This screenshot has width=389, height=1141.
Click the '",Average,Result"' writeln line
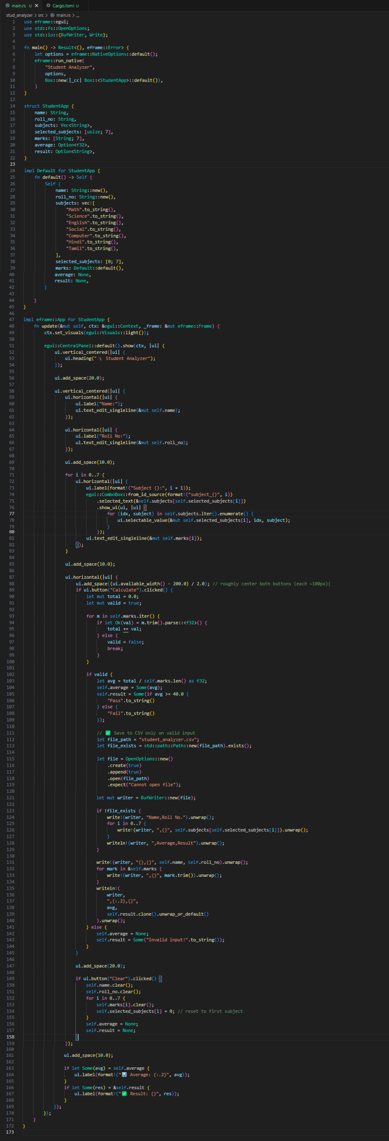pyautogui.click(x=165, y=843)
